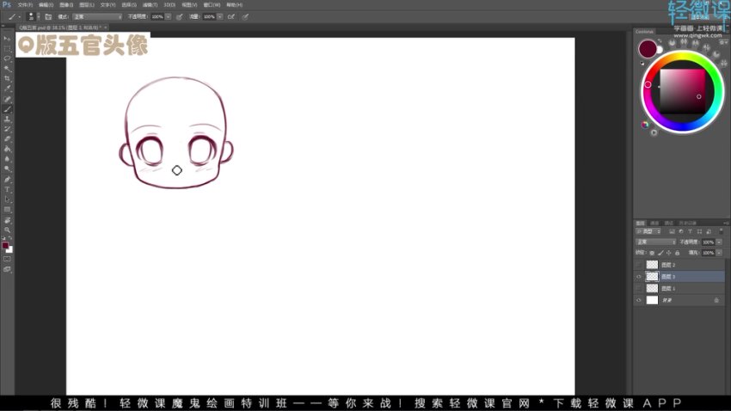Open layer fill slider arrow
Image resolution: width=731 pixels, height=411 pixels.
719,253
